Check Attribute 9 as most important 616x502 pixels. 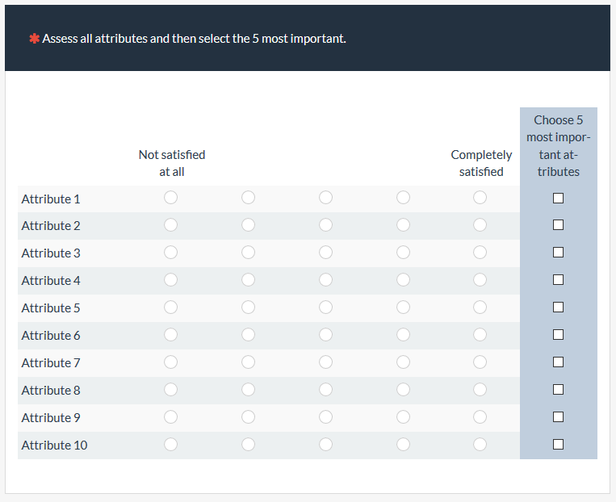click(x=558, y=417)
